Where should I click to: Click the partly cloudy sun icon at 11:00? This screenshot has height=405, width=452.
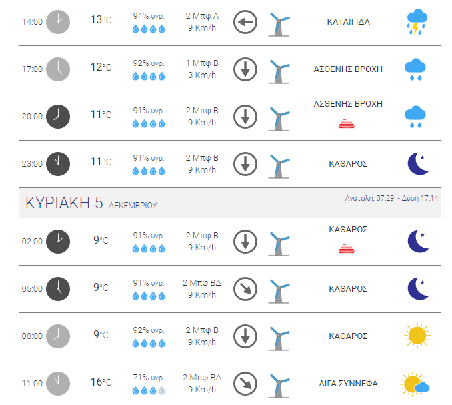[415, 384]
